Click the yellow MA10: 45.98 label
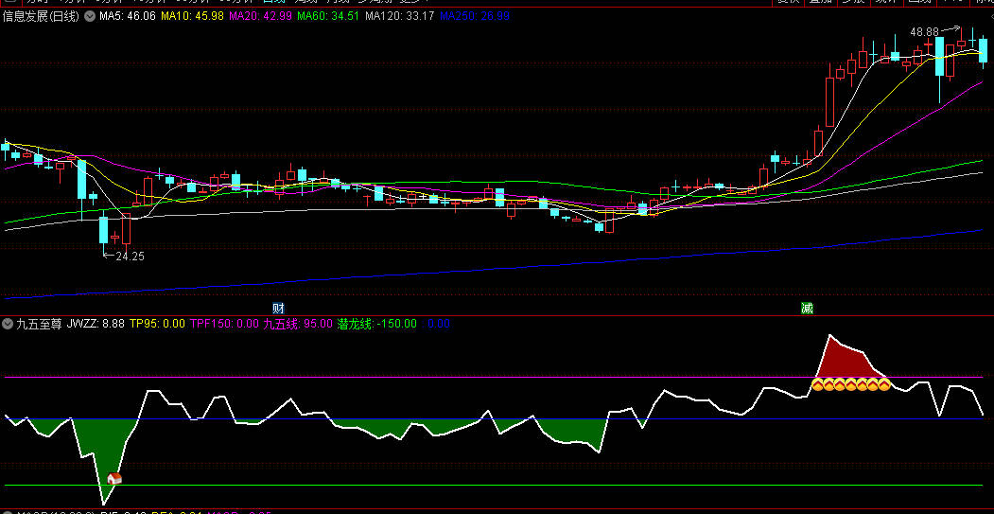This screenshot has height=514, width=994. point(192,16)
